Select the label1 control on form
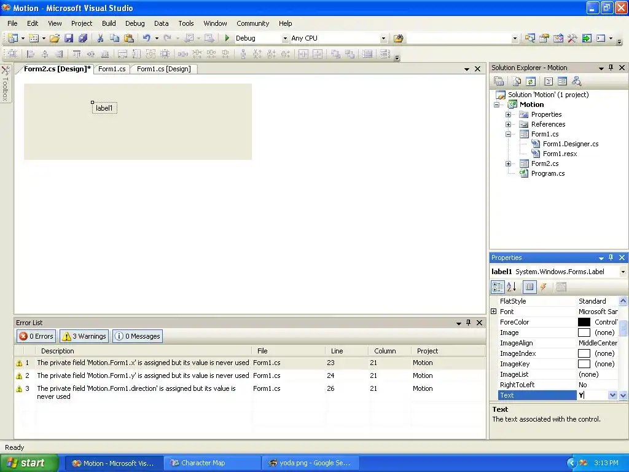Image resolution: width=629 pixels, height=472 pixels. [x=104, y=108]
